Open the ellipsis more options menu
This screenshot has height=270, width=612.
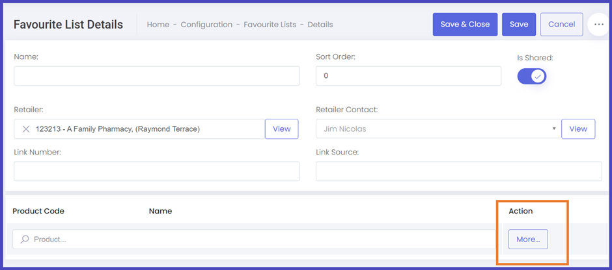pyautogui.click(x=599, y=25)
